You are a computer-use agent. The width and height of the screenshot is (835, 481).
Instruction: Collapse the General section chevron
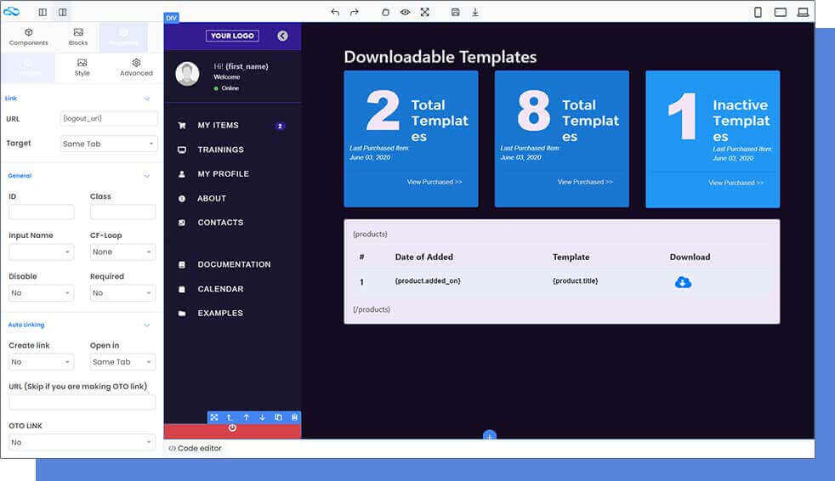point(147,176)
